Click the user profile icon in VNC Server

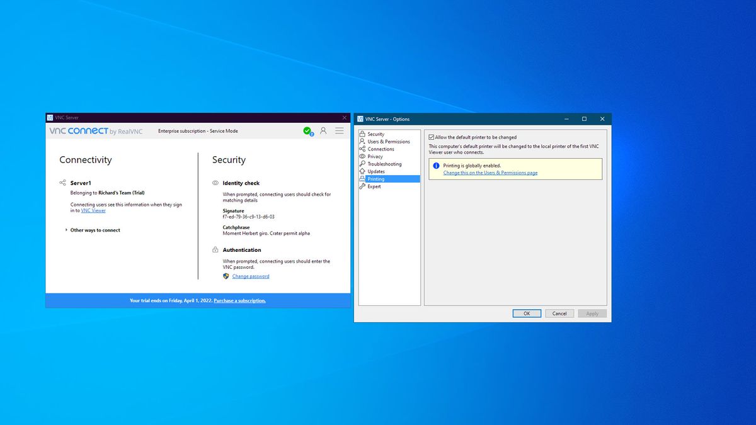(x=323, y=130)
